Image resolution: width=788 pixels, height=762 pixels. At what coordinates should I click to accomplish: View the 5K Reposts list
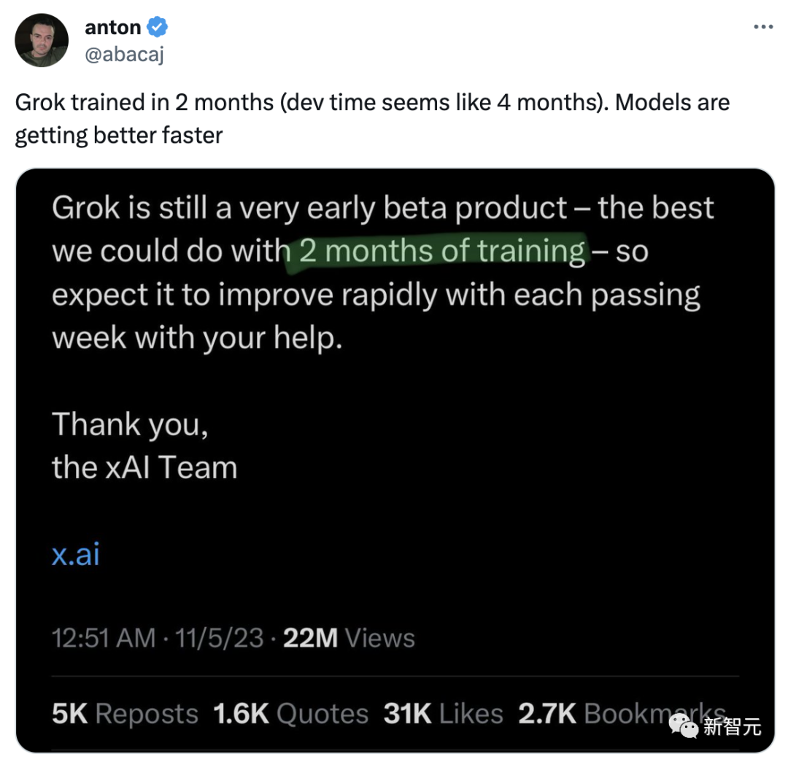pos(125,713)
